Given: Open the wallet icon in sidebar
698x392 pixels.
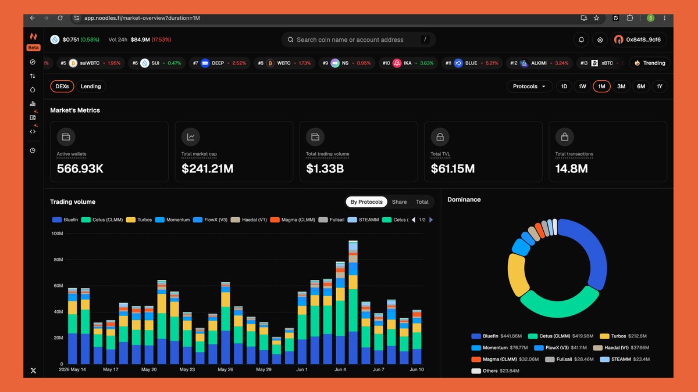Looking at the screenshot, I should 33,118.
